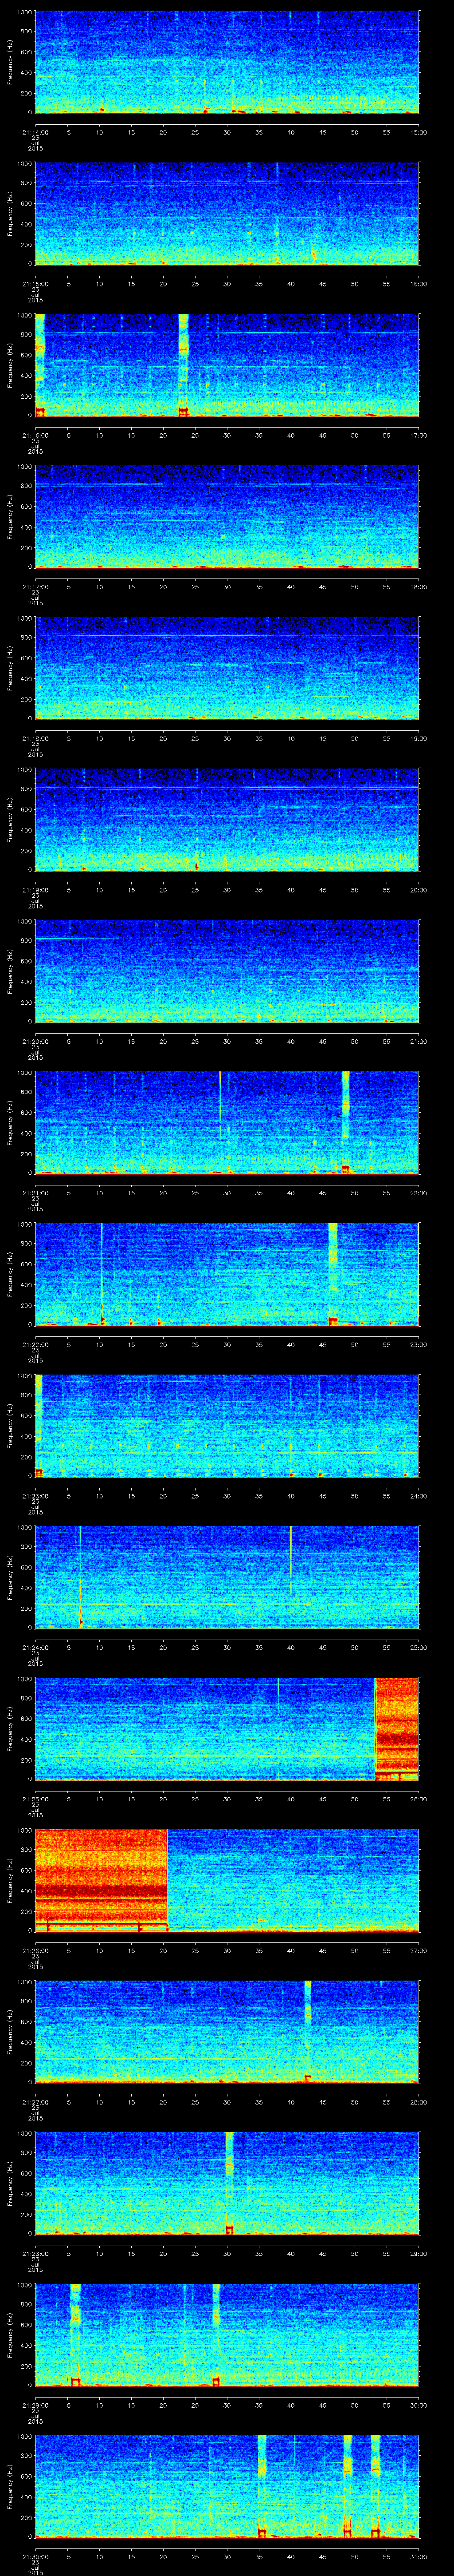This screenshot has height=2576, width=454.
Task: Click the burst near 48 seconds in 21:21 spectrogram
Action: [x=346, y=1120]
